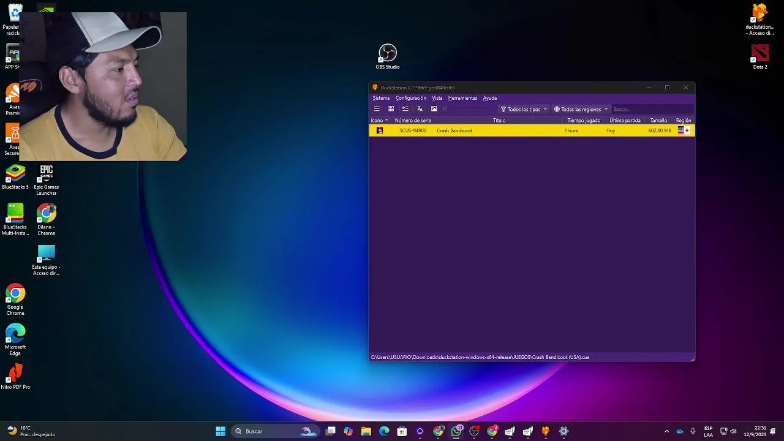Sort by 'Número de serie' column header
Screen dimensions: 784x441
point(413,120)
